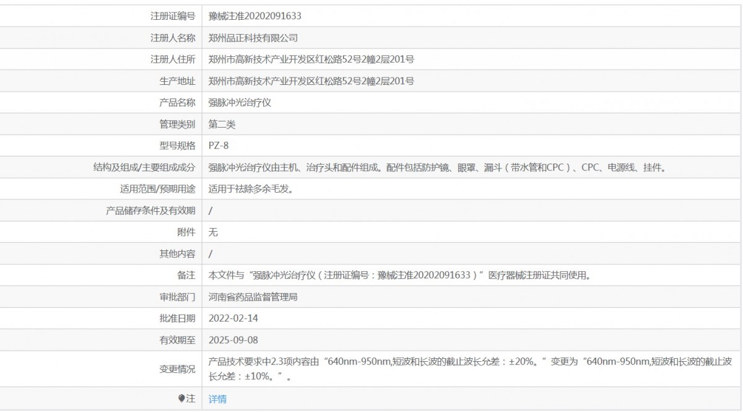Click the 变更情况 change description text

pos(471,369)
